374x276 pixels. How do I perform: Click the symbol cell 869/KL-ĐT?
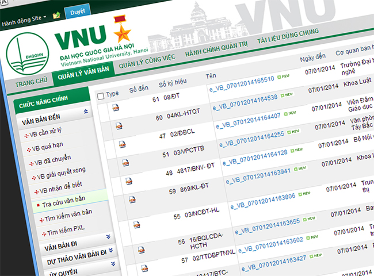tap(194, 187)
